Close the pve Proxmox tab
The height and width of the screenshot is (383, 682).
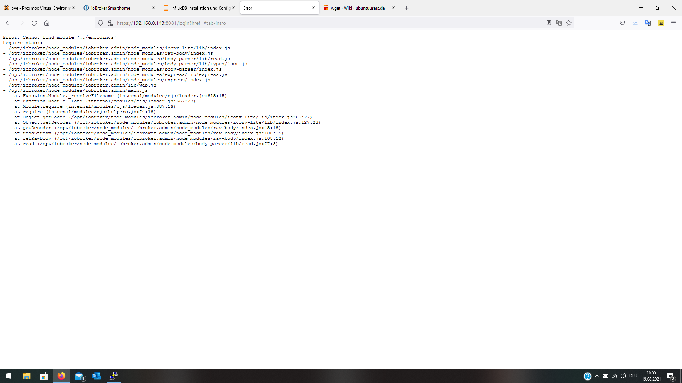(74, 8)
